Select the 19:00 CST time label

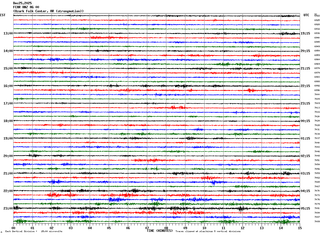(8, 138)
